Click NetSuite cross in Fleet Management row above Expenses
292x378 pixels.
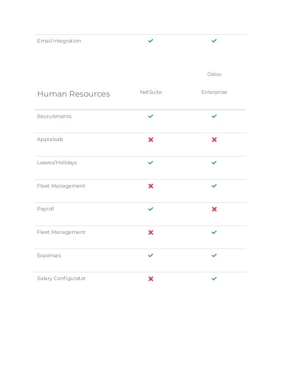click(x=151, y=232)
